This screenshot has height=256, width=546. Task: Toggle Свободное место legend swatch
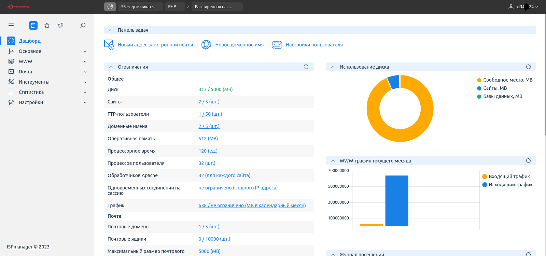[x=479, y=80]
